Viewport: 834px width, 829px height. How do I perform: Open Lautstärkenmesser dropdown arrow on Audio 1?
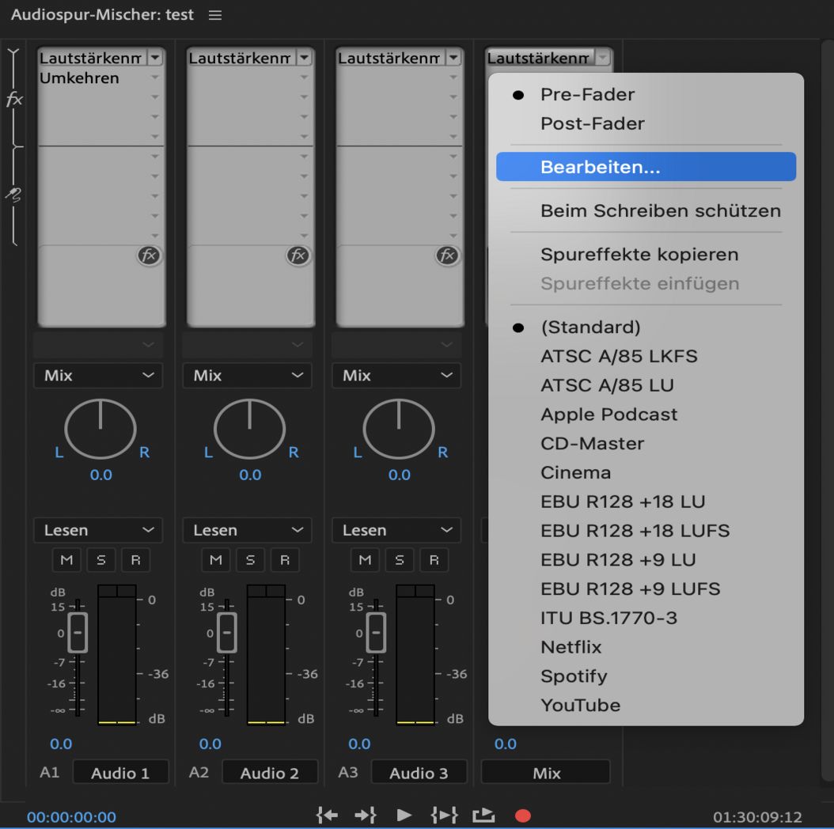pyautogui.click(x=155, y=57)
